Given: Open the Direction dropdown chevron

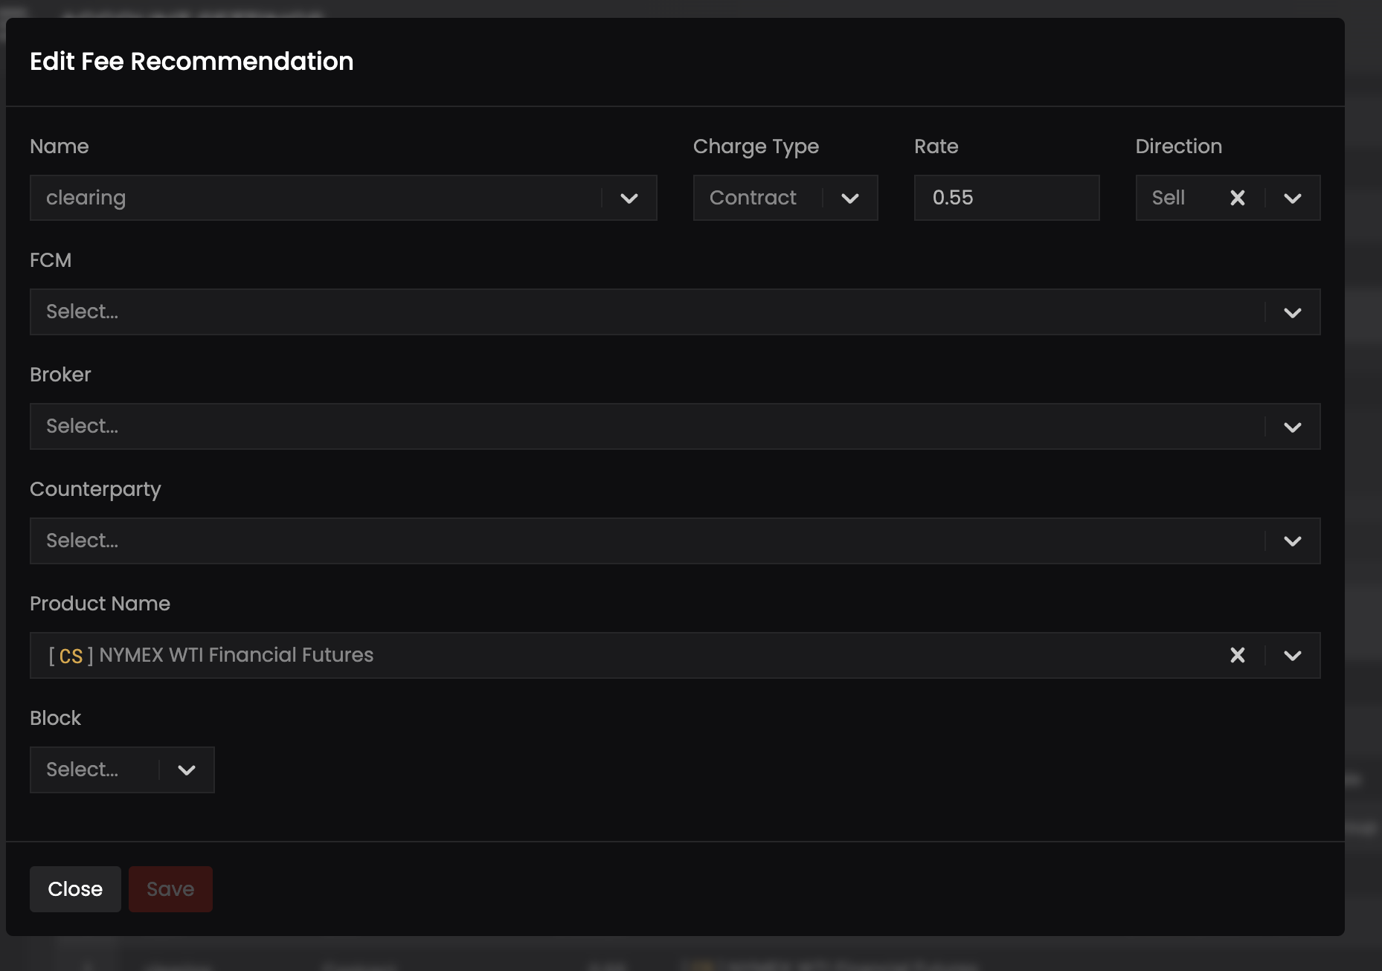Looking at the screenshot, I should pyautogui.click(x=1292, y=199).
